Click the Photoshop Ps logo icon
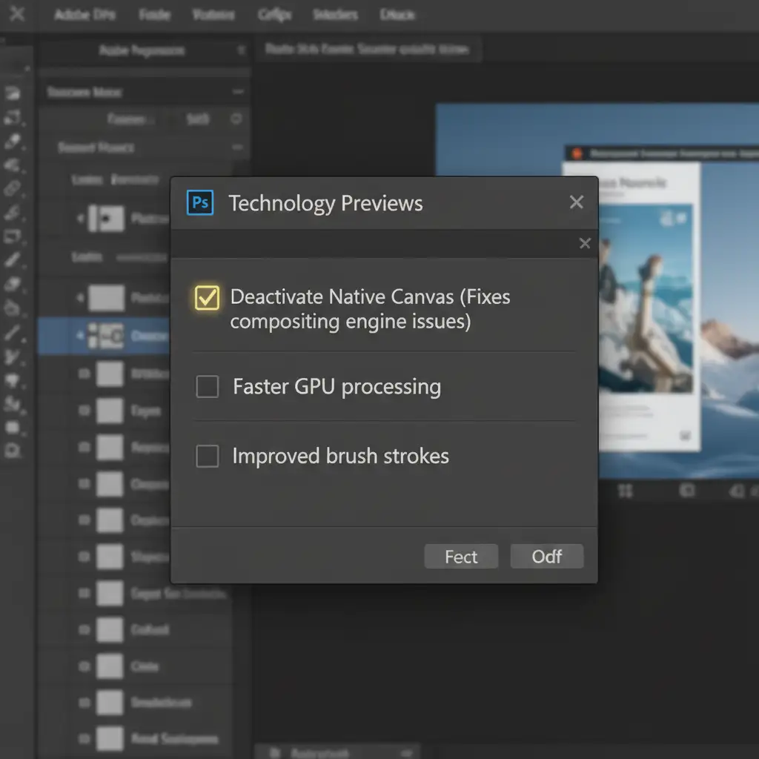The width and height of the screenshot is (759, 759). (x=200, y=202)
